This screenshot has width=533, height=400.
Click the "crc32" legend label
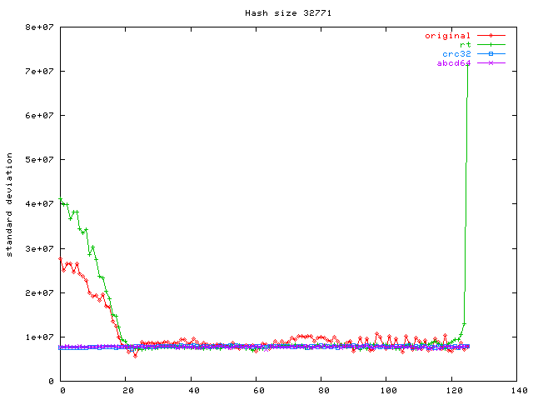click(456, 53)
